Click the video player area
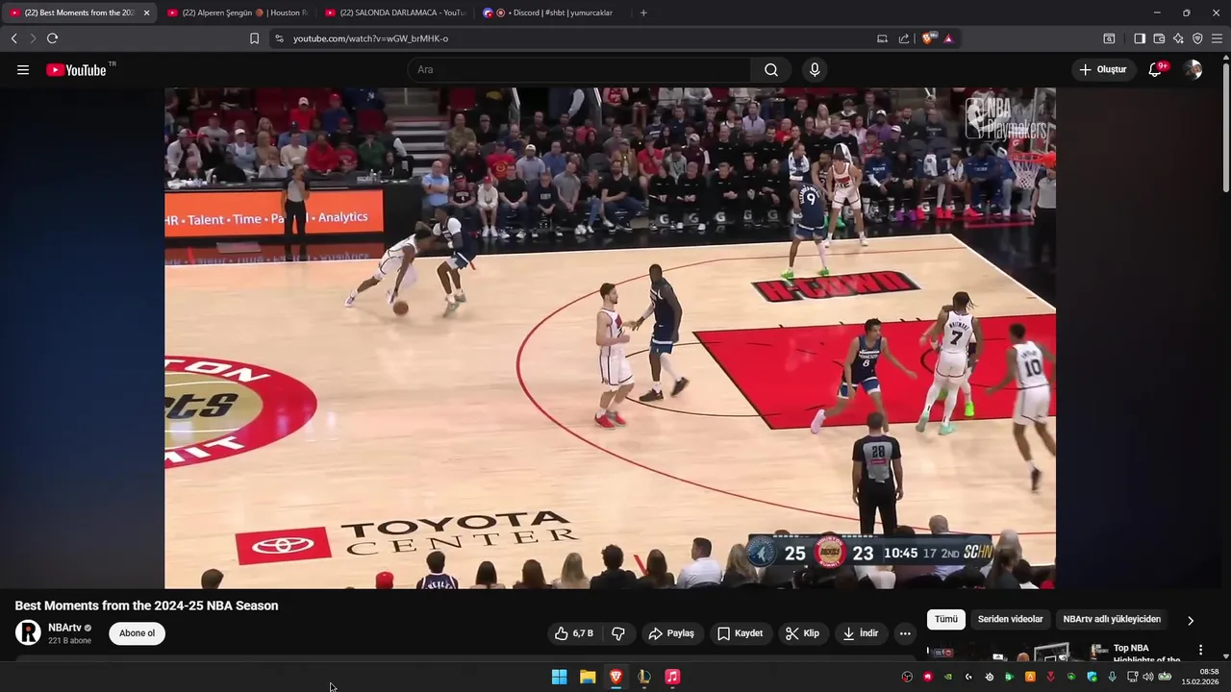 (610, 337)
